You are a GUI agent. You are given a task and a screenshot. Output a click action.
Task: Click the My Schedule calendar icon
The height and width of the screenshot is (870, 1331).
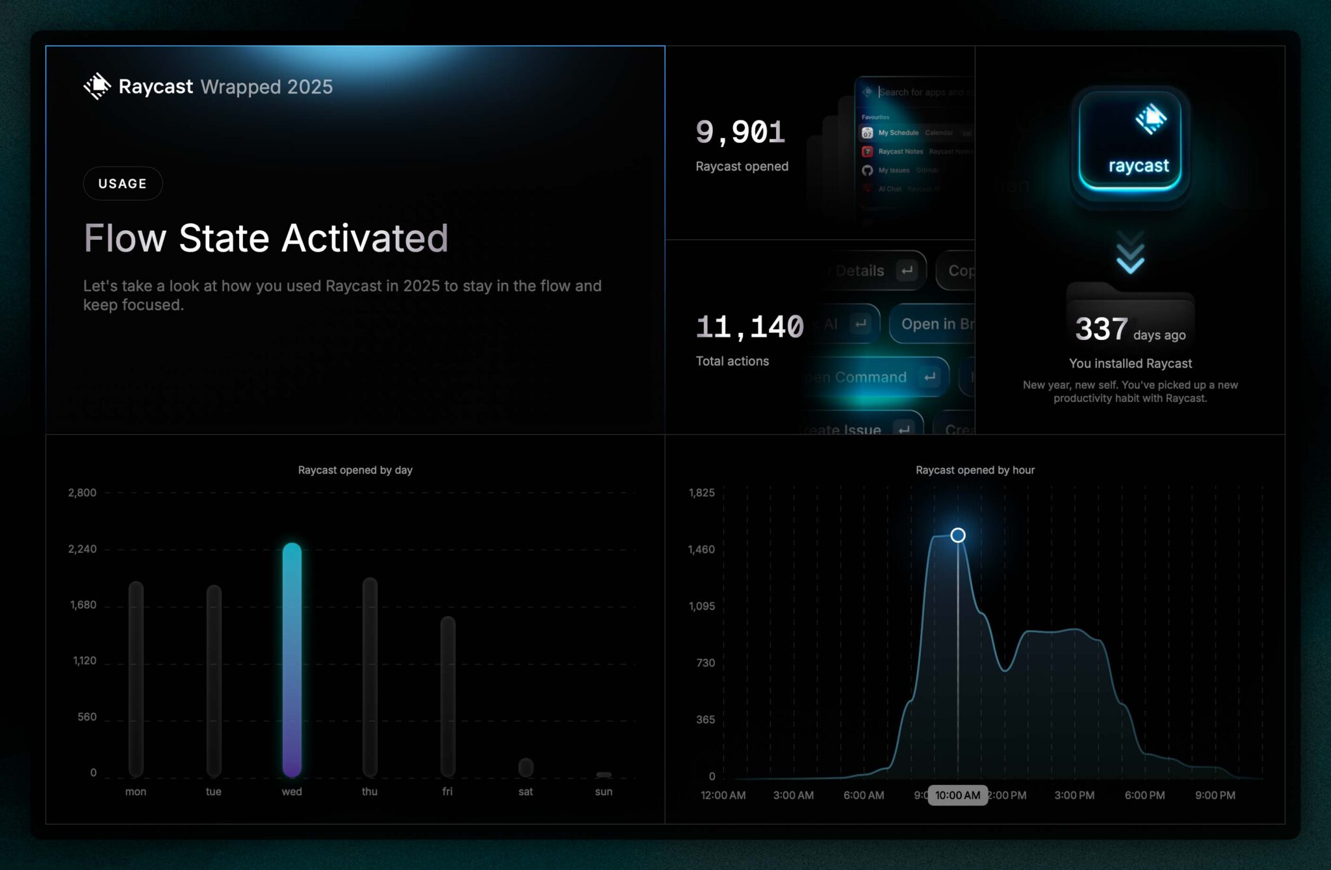[867, 133]
